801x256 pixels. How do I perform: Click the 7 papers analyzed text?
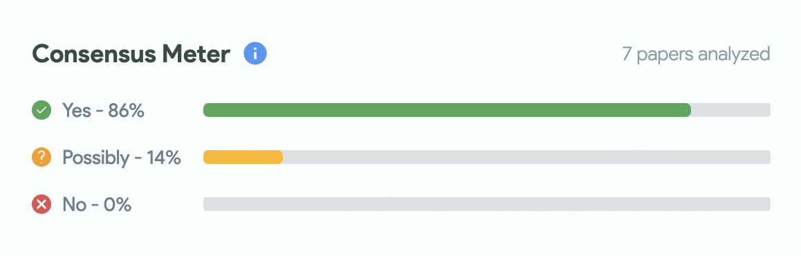tap(696, 53)
